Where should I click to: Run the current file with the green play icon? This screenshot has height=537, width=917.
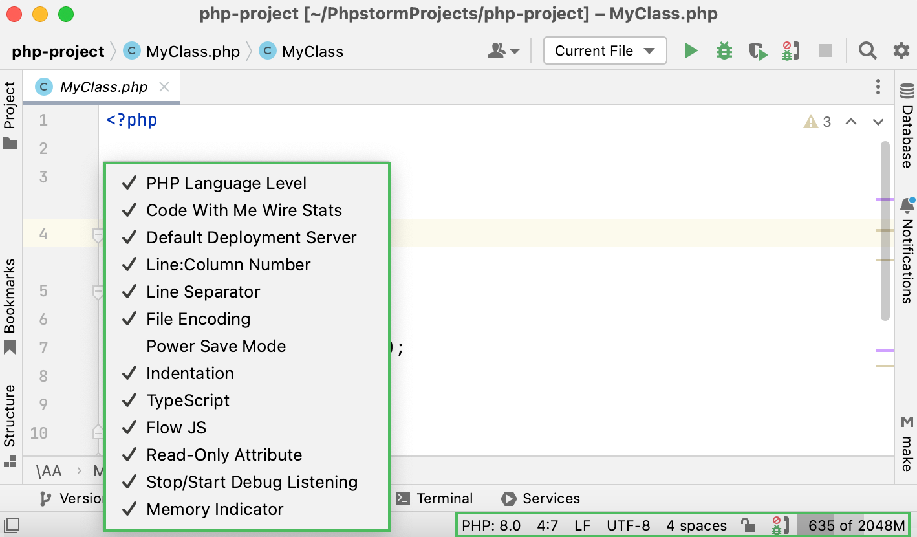(x=691, y=50)
